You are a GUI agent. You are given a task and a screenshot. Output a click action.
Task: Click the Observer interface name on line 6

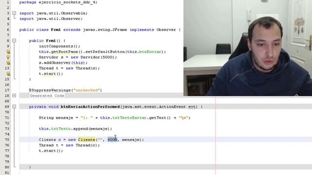point(166,30)
